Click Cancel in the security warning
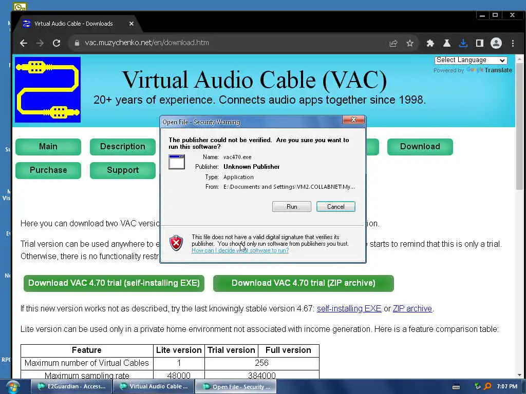526x394 pixels. [336, 207]
